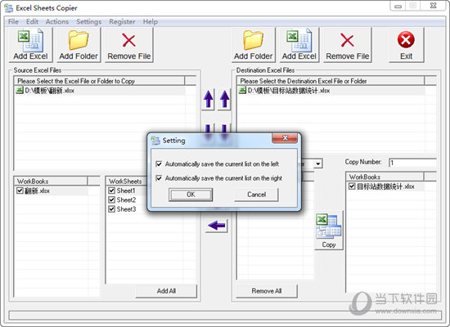
Task: Uncheck the Sheet3 checkbox
Action: (x=111, y=208)
